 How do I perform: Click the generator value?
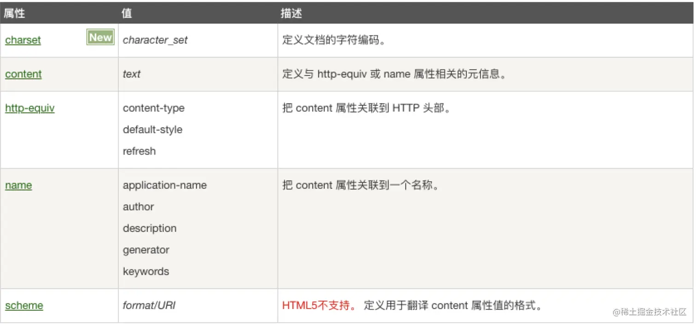[146, 250]
